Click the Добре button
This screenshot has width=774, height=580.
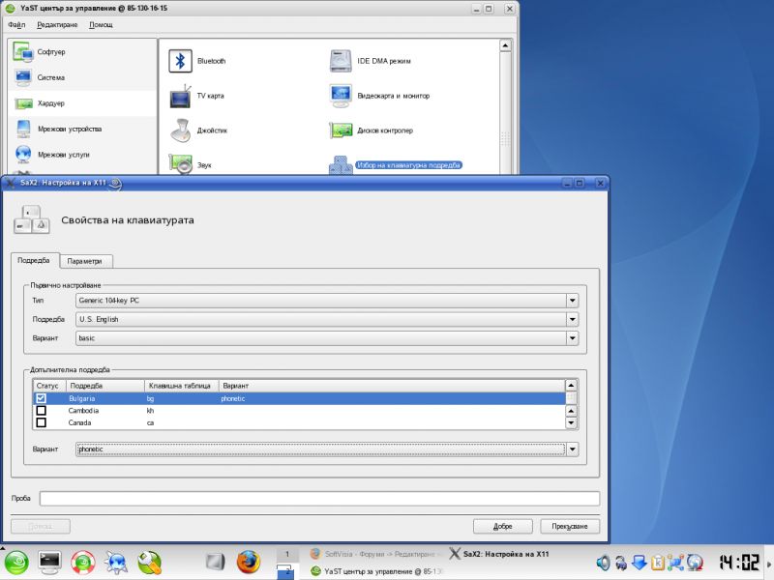pos(502,526)
